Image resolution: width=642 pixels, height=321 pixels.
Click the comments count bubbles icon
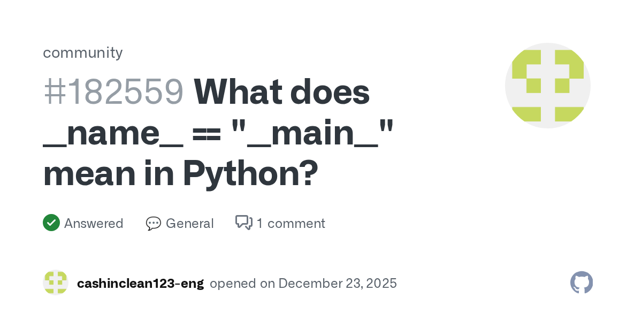coord(243,223)
